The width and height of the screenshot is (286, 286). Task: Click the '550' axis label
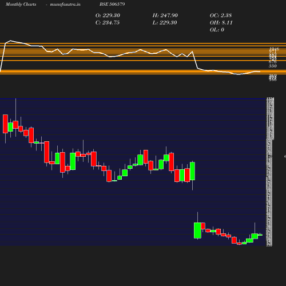(x=273, y=66)
